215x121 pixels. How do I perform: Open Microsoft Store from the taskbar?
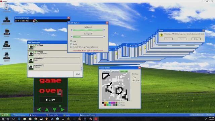[x=30, y=119]
